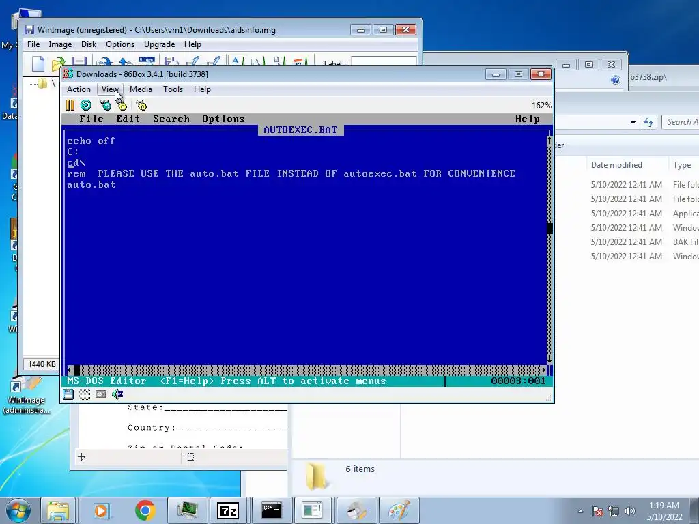Click Label field in WinImage toolbar
The width and height of the screenshot is (699, 524).
tap(384, 61)
